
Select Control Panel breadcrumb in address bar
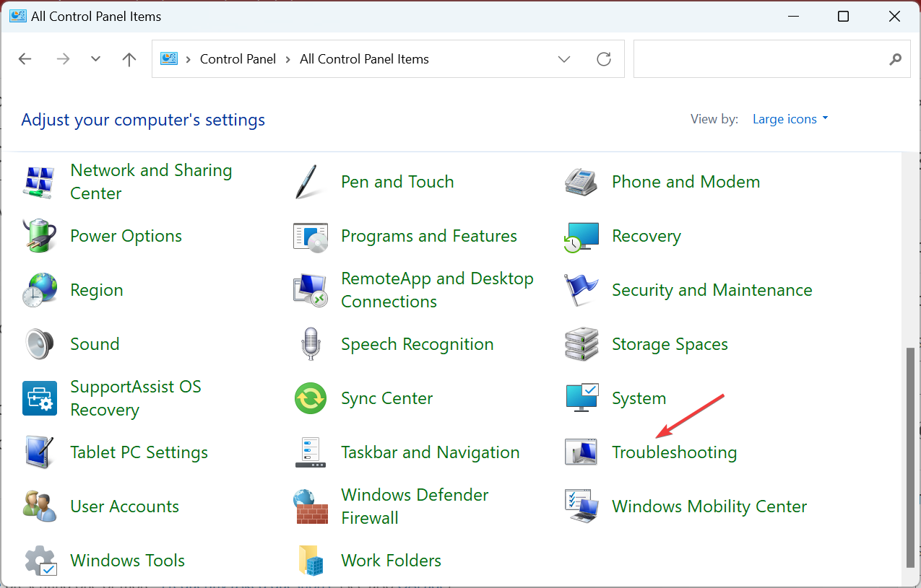238,59
